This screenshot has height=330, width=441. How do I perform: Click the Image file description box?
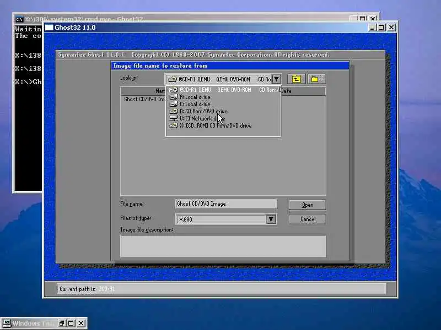[x=223, y=246]
